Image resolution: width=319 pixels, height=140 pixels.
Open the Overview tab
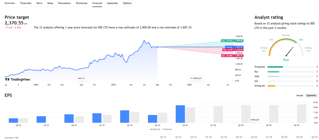pyautogui.click(x=10, y=3)
